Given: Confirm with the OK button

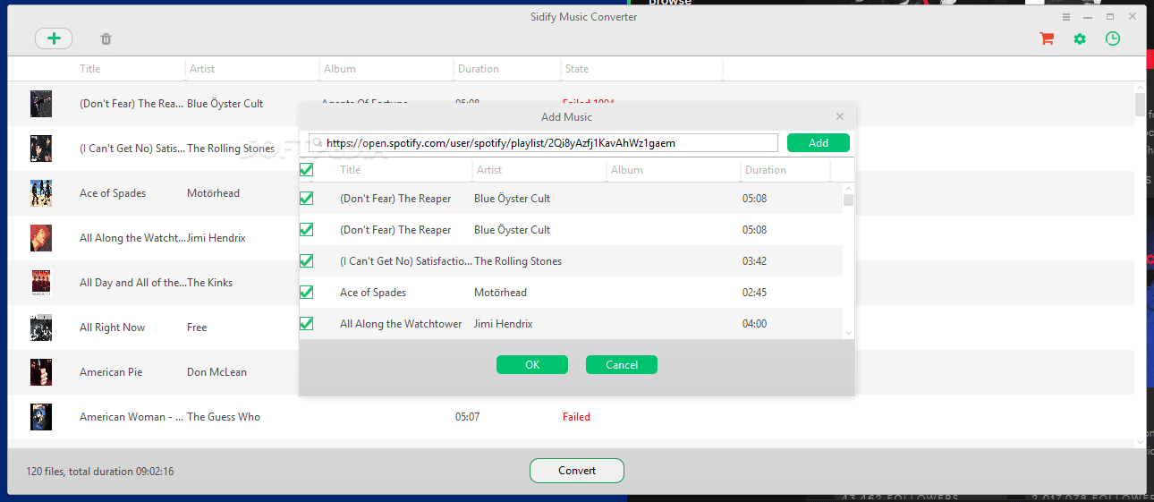Looking at the screenshot, I should 532,364.
